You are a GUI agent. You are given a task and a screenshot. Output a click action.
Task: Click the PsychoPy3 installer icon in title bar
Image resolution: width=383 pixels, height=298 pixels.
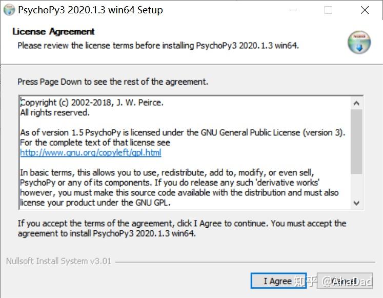9,10
